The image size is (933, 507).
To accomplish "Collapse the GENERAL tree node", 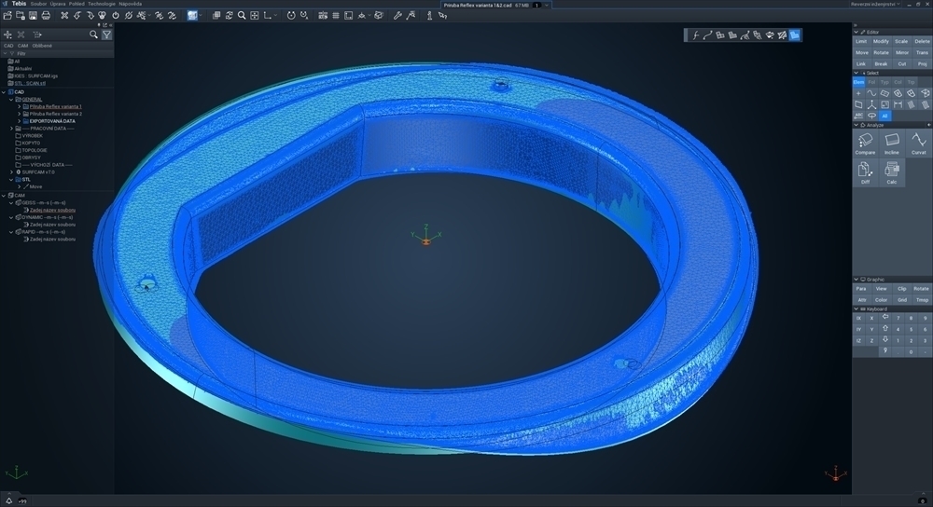I will tap(11, 100).
